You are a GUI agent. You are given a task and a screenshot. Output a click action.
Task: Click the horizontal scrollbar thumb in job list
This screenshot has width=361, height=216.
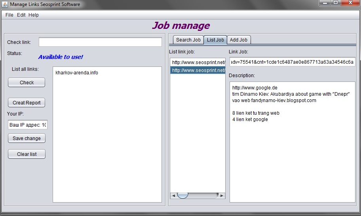pos(182,195)
